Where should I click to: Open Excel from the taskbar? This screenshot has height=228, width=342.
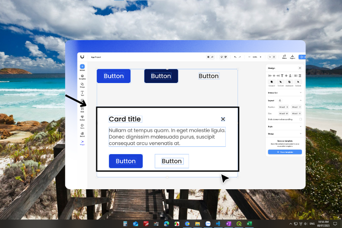tap(249, 223)
